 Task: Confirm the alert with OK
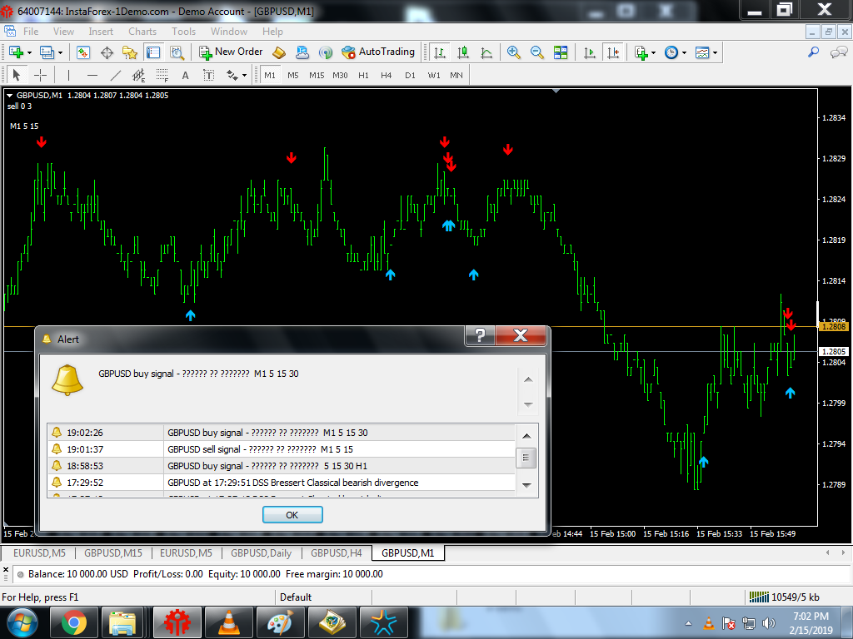[x=292, y=514]
